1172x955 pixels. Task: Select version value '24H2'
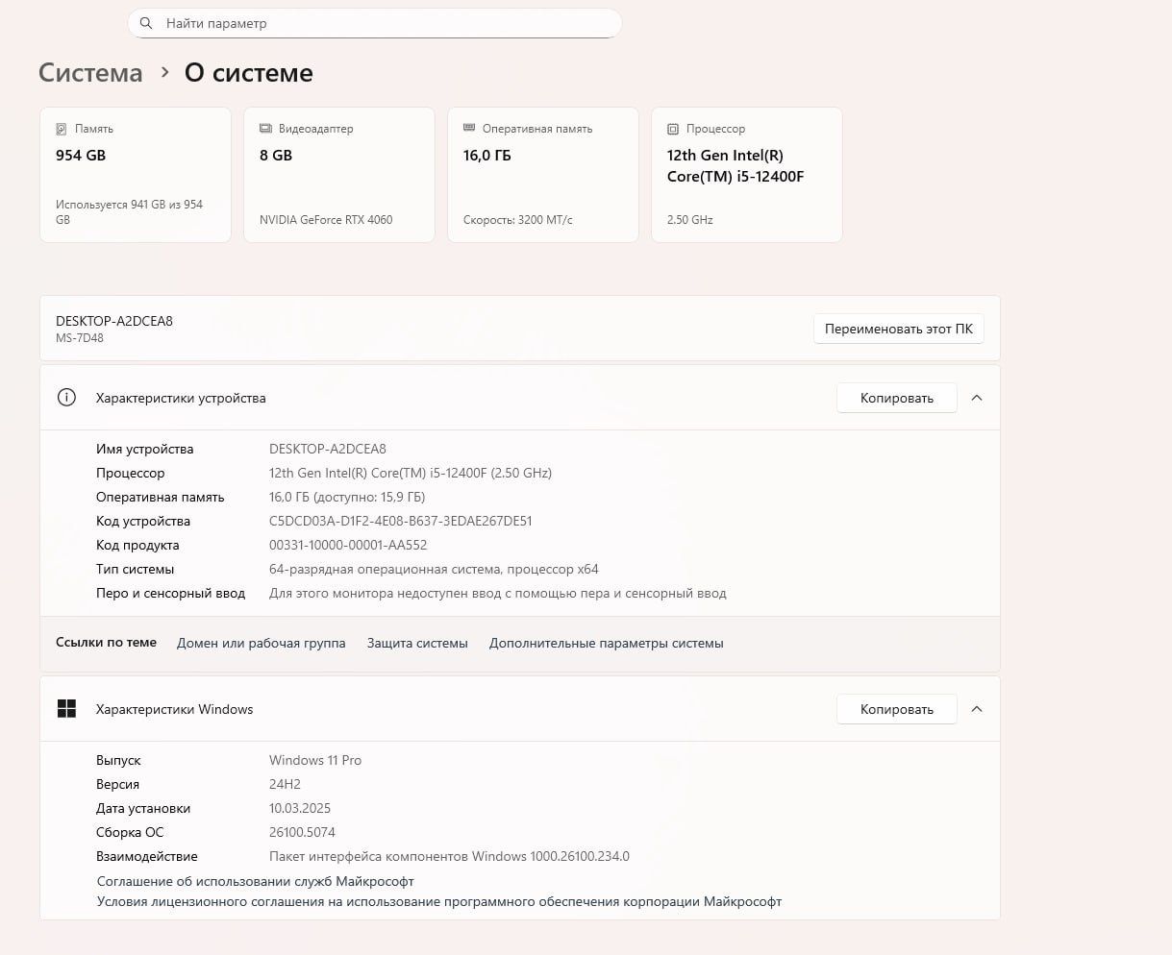pos(286,784)
